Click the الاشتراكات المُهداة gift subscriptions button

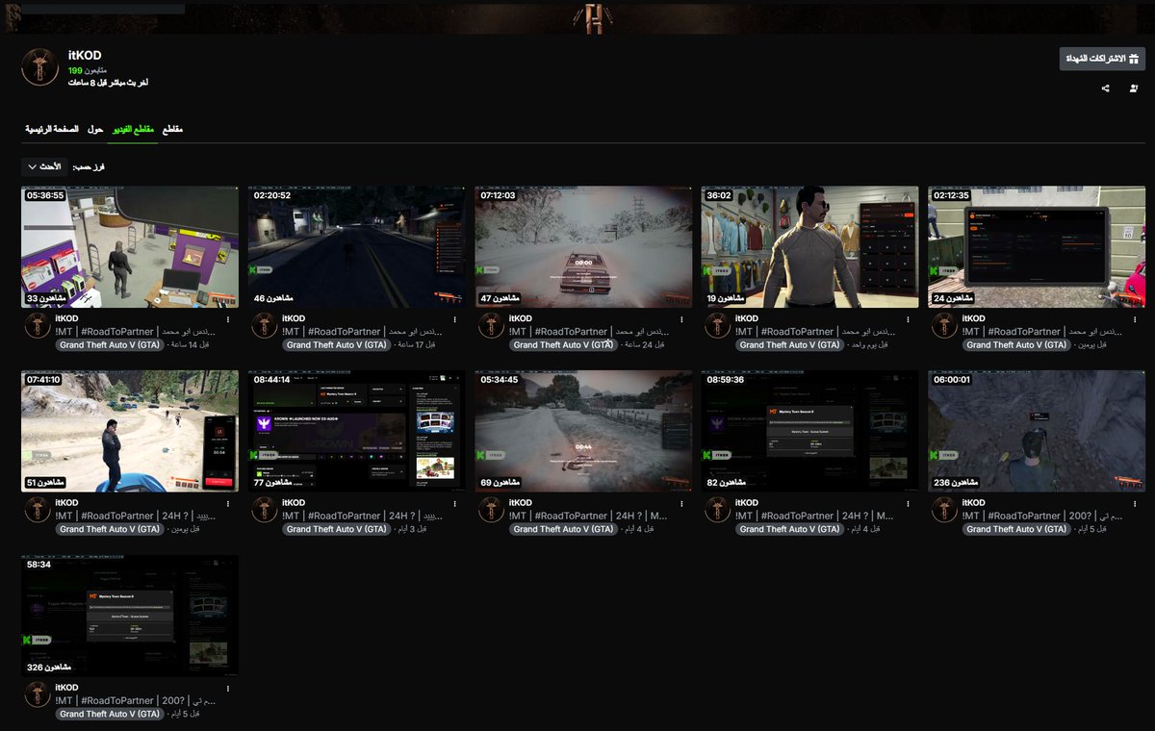pyautogui.click(x=1102, y=59)
